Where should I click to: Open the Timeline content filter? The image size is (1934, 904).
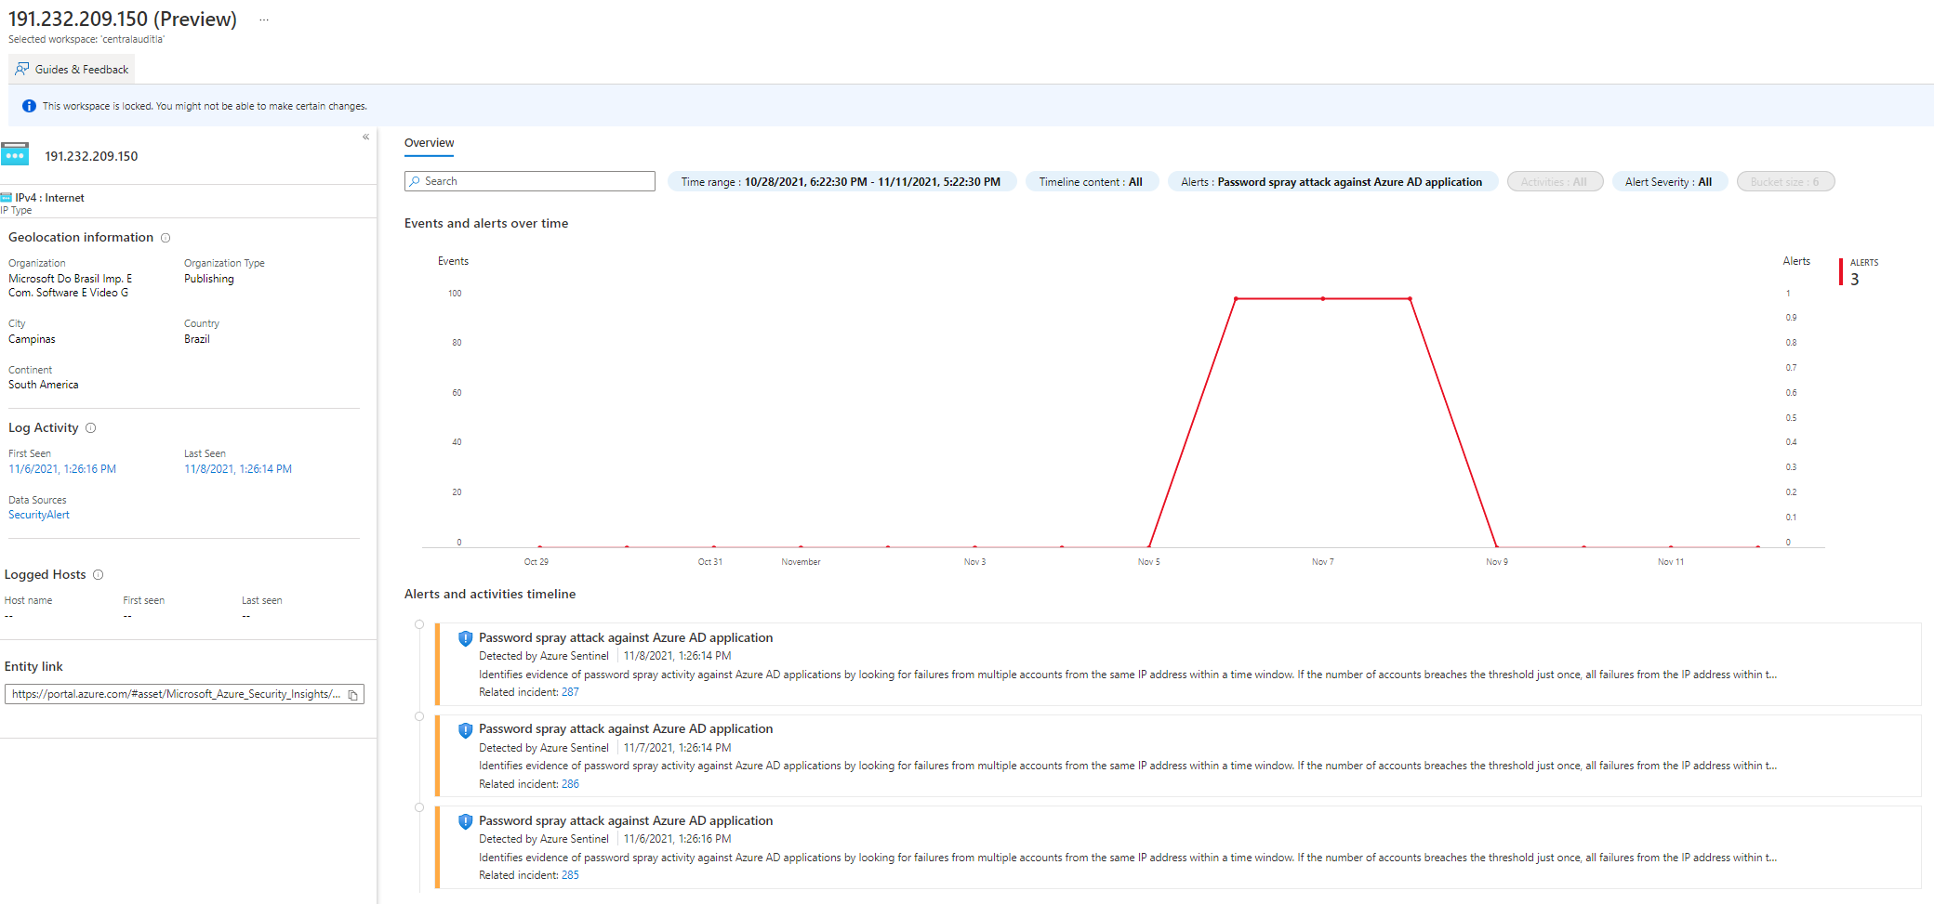(x=1091, y=182)
